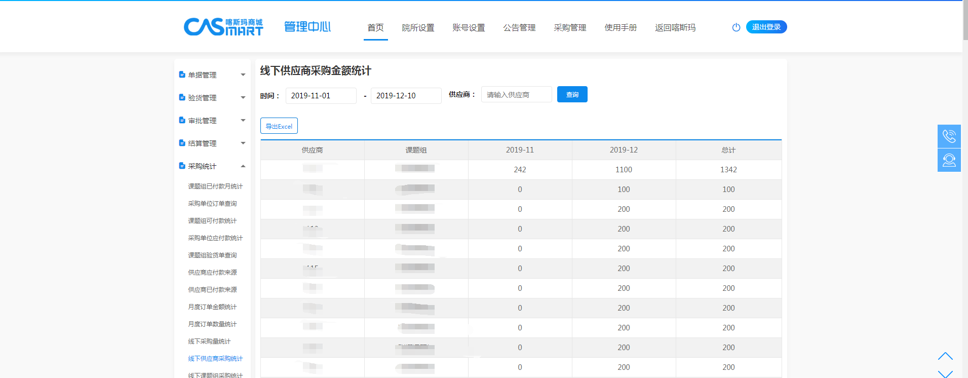The height and width of the screenshot is (378, 968).
Task: Click the CASMART logo
Action: (x=223, y=27)
